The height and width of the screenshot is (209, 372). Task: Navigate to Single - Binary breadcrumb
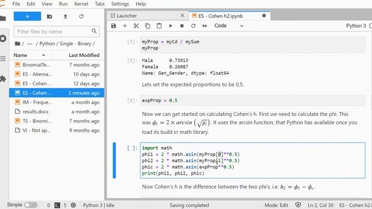76,44
